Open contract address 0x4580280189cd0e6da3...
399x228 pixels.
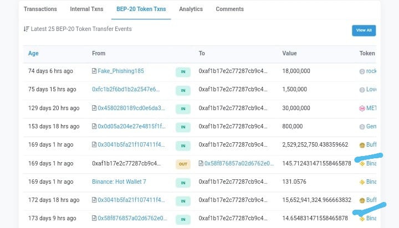(131, 108)
